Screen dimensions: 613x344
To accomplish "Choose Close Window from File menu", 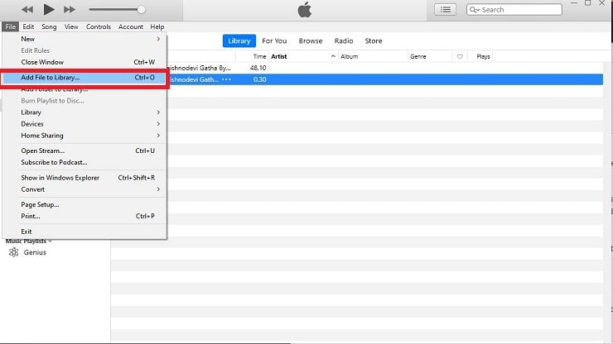I will coord(84,62).
